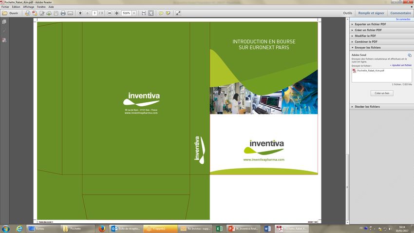The image size is (414, 233).
Task: Switch to PowerPoint 06_Inventiva taskbar item
Action: pyautogui.click(x=244, y=229)
